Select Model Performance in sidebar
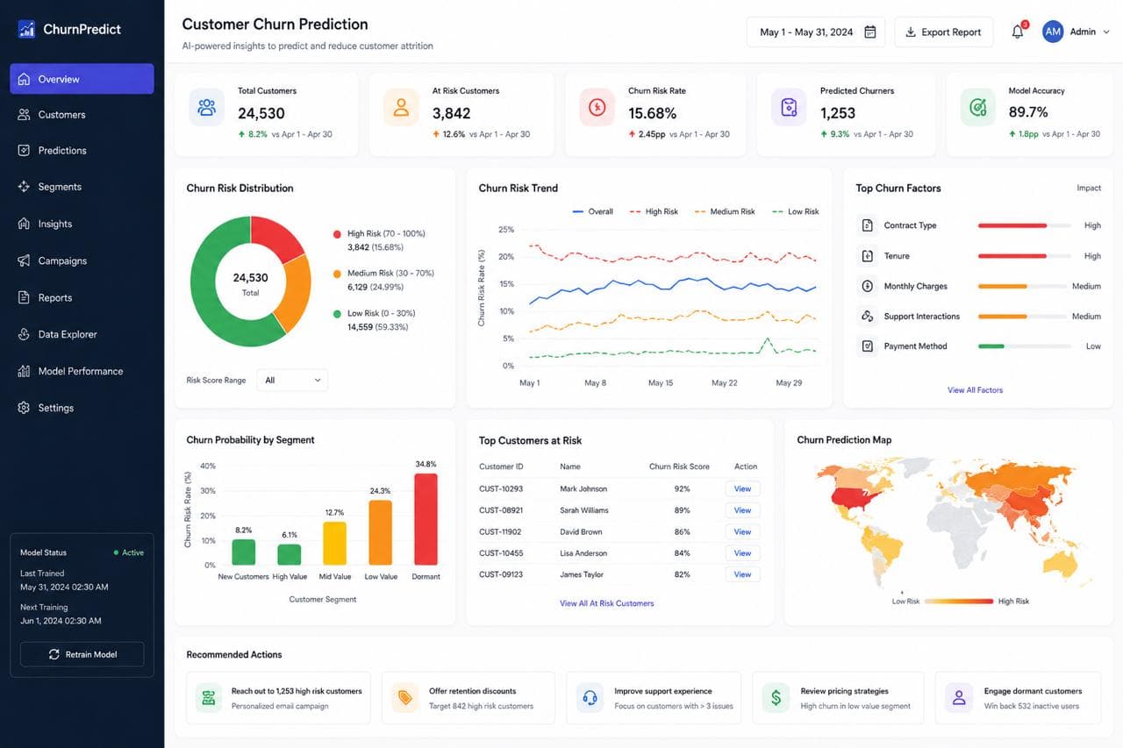The height and width of the screenshot is (748, 1123). click(x=82, y=371)
